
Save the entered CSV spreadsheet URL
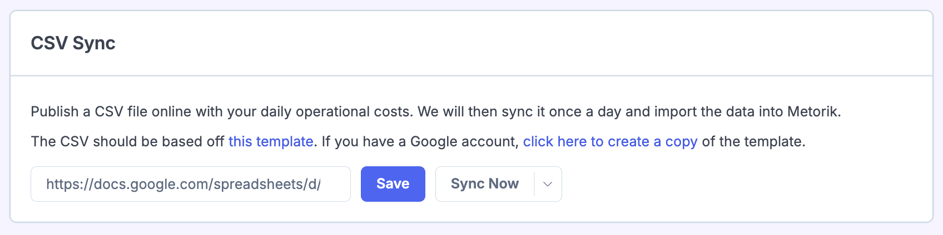393,184
